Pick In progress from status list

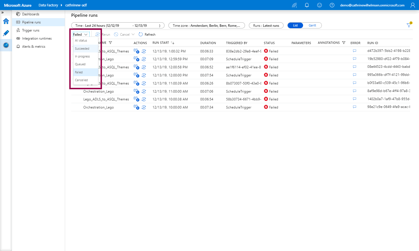point(82,56)
